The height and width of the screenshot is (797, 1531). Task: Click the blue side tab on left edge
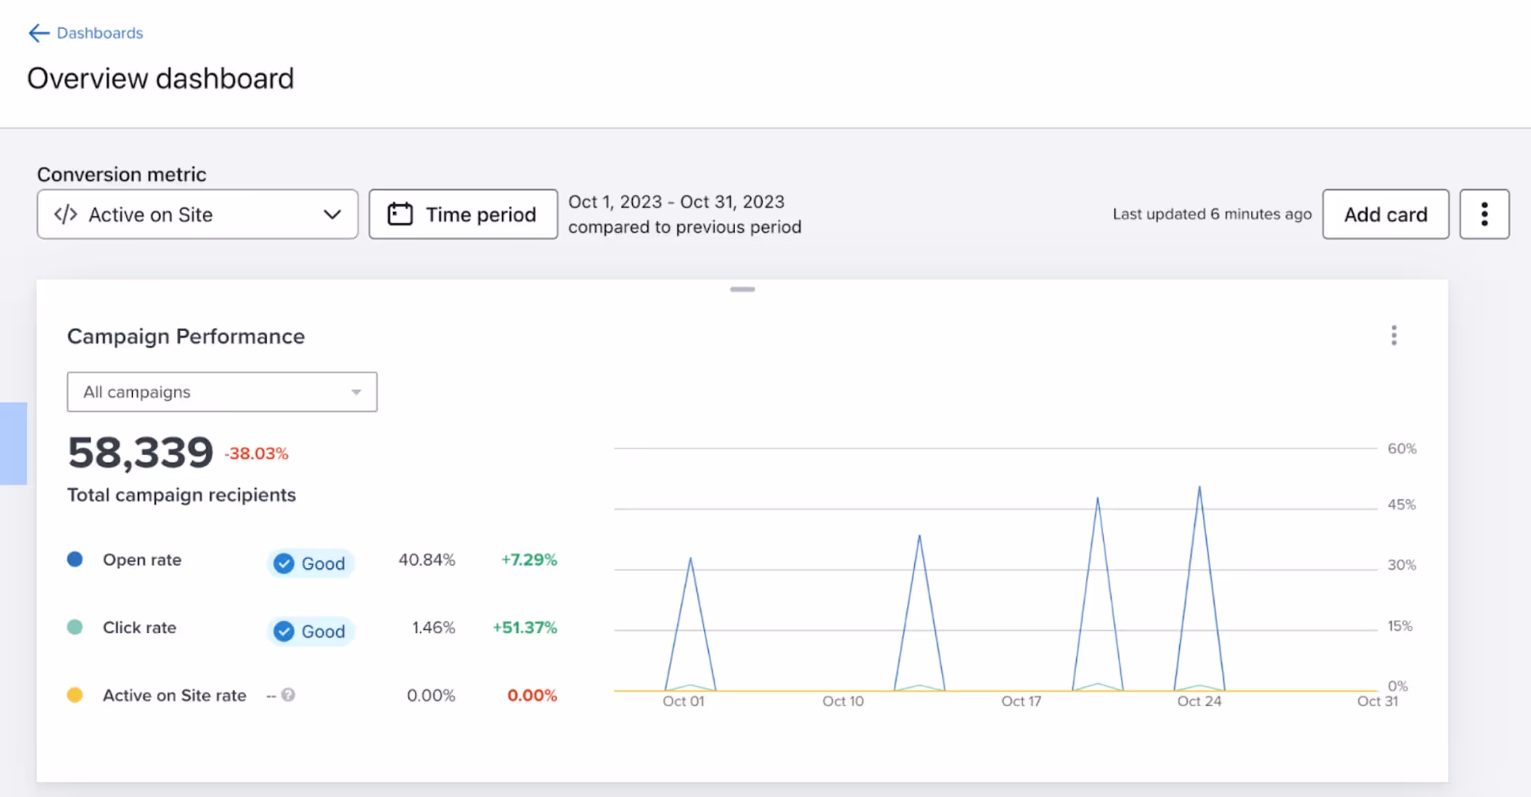13,443
